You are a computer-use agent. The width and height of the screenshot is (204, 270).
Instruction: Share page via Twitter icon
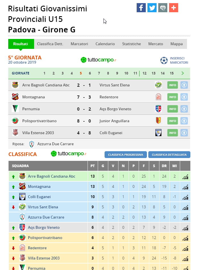(x=152, y=8)
